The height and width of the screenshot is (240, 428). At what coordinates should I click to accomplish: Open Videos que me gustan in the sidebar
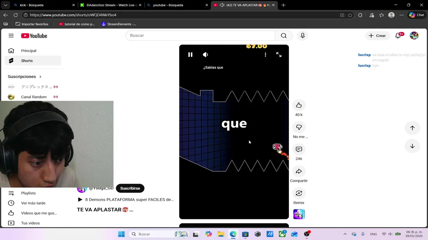[x=33, y=213]
